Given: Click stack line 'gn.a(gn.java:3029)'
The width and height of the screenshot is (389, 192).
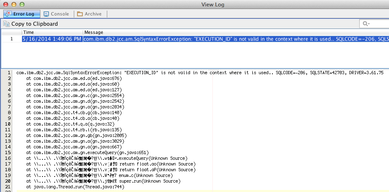Looking at the screenshot, I should (75, 141).
